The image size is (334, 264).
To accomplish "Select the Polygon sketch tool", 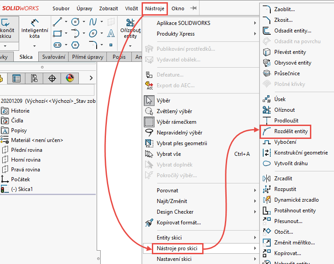I will (x=75, y=45).
